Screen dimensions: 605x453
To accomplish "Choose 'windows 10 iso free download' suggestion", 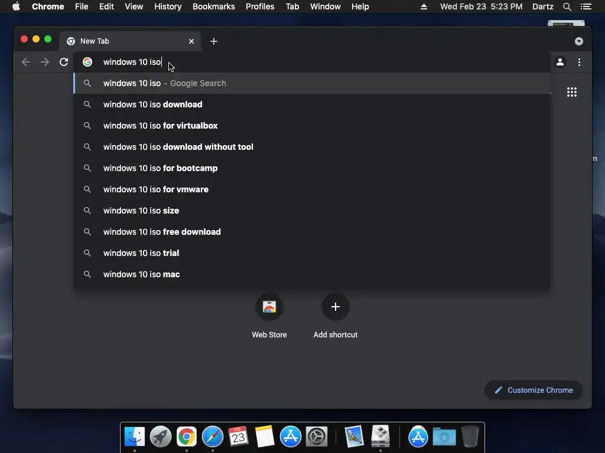I will [312, 231].
